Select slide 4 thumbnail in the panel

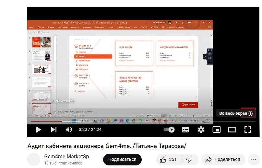(42, 82)
